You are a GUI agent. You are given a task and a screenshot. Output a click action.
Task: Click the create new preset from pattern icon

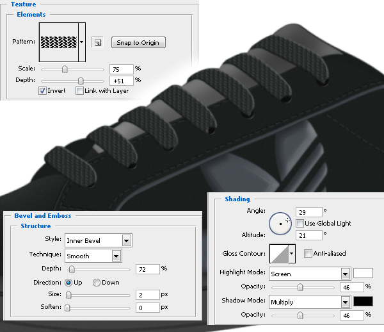(x=97, y=42)
